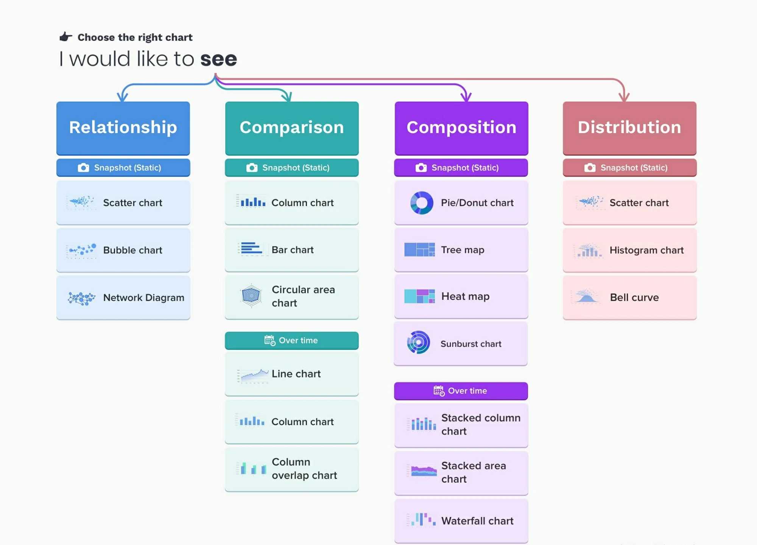Viewport: 757px width, 545px height.
Task: Click the Bell curve icon
Action: click(586, 297)
